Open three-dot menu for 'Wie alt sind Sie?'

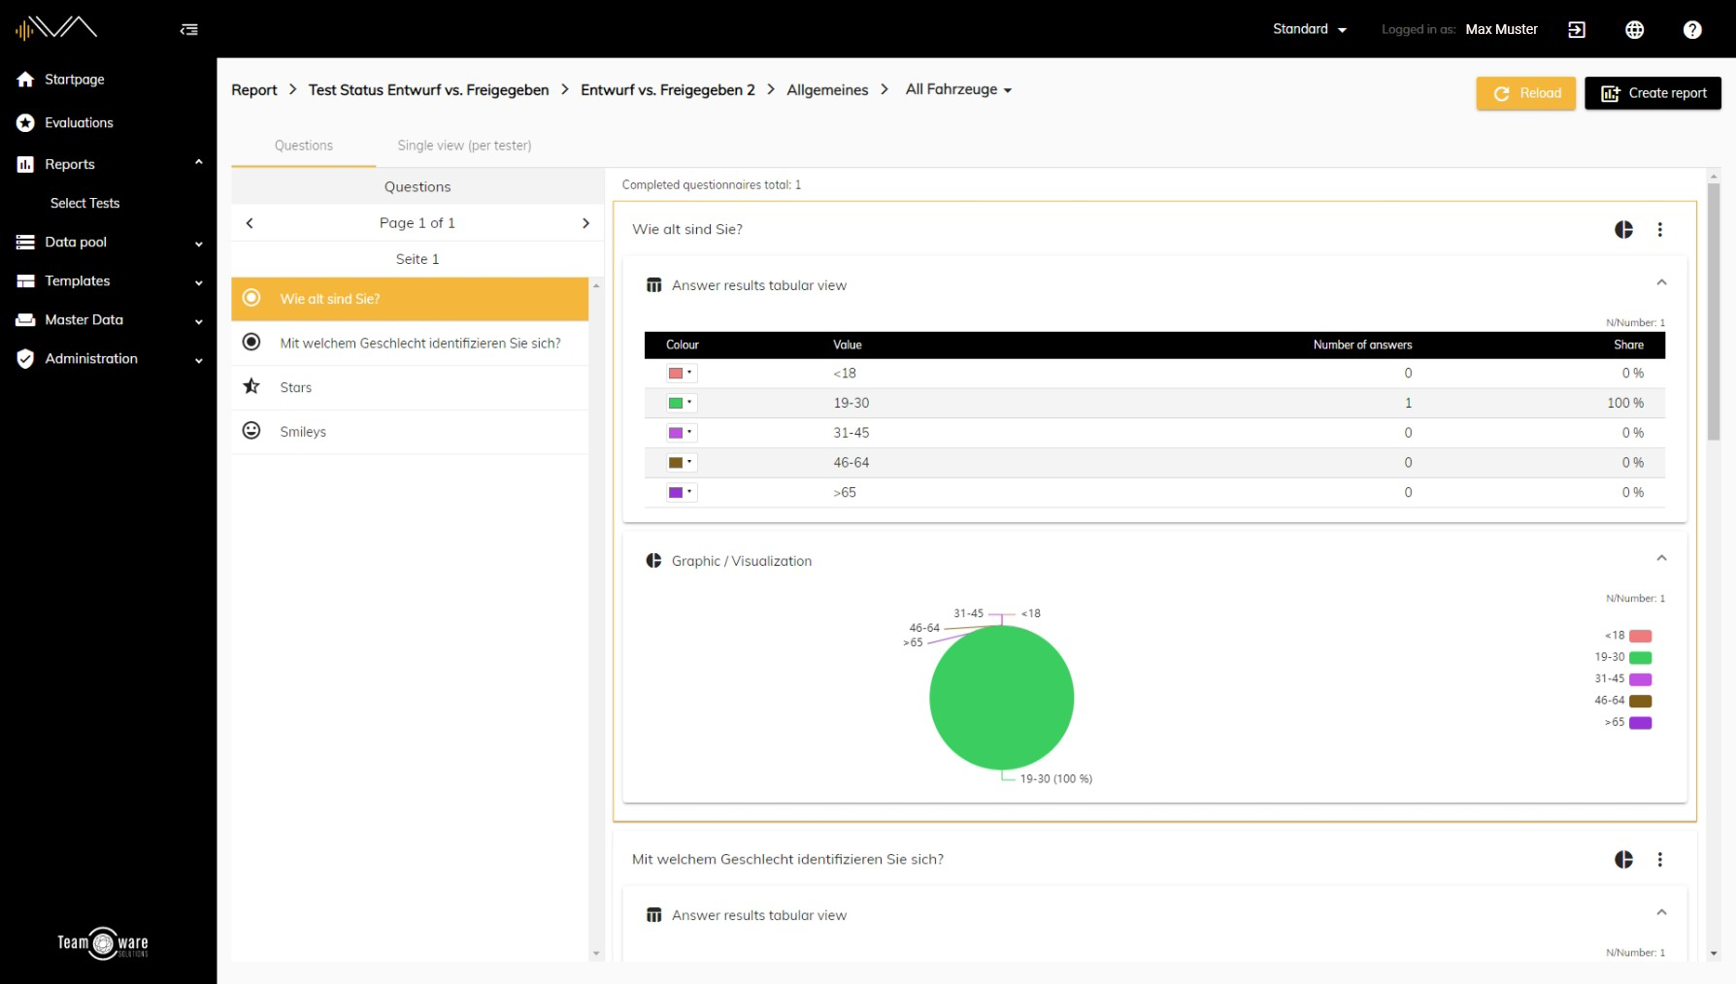pos(1660,229)
